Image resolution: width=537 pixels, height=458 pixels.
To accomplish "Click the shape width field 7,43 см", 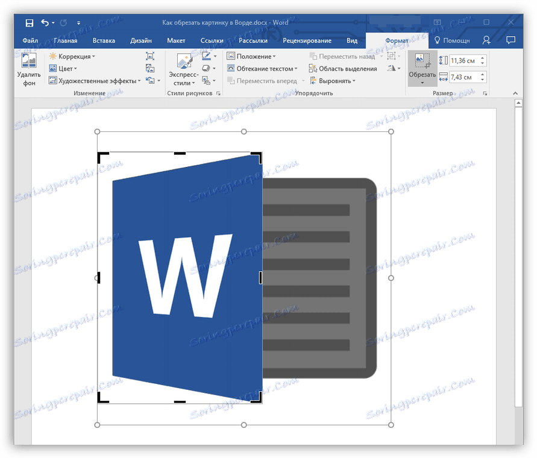I will 463,77.
